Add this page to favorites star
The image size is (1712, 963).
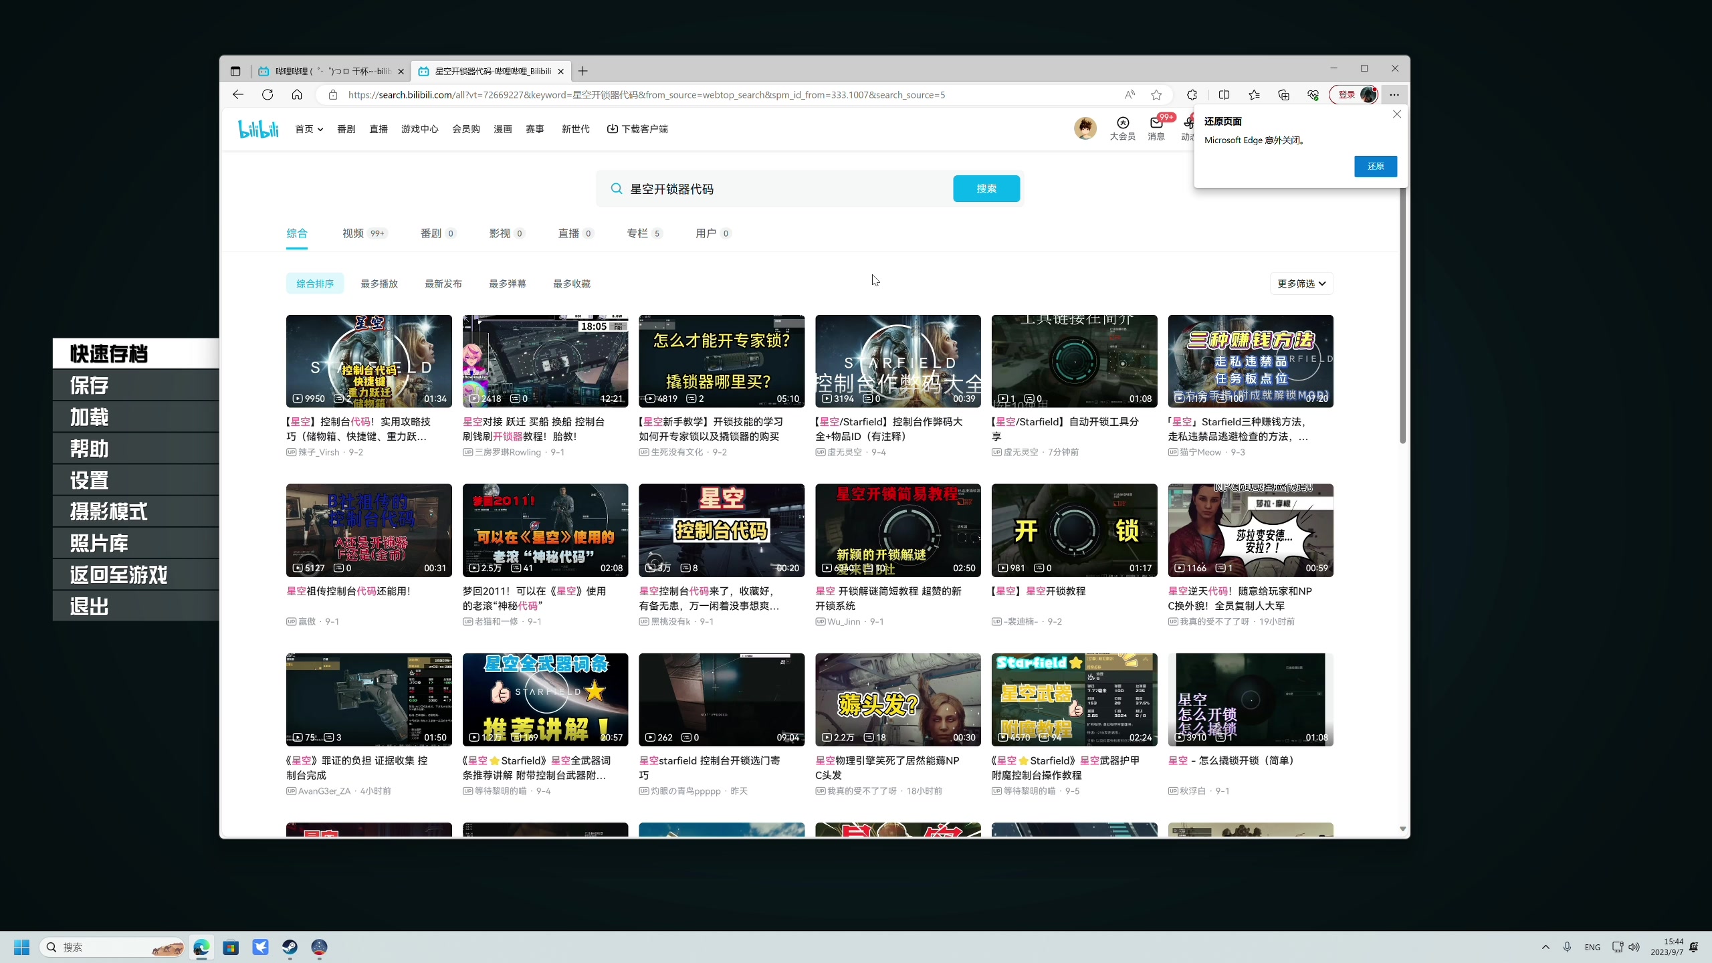coord(1156,94)
